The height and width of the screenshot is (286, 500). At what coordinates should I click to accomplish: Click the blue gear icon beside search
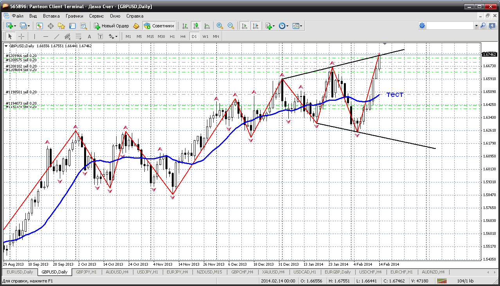coord(422,25)
